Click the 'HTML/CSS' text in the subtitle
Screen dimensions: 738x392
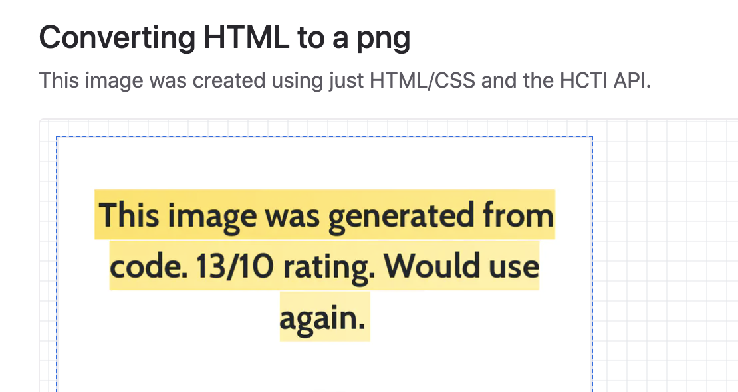tap(423, 81)
